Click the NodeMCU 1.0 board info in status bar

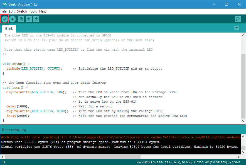pos(188,162)
